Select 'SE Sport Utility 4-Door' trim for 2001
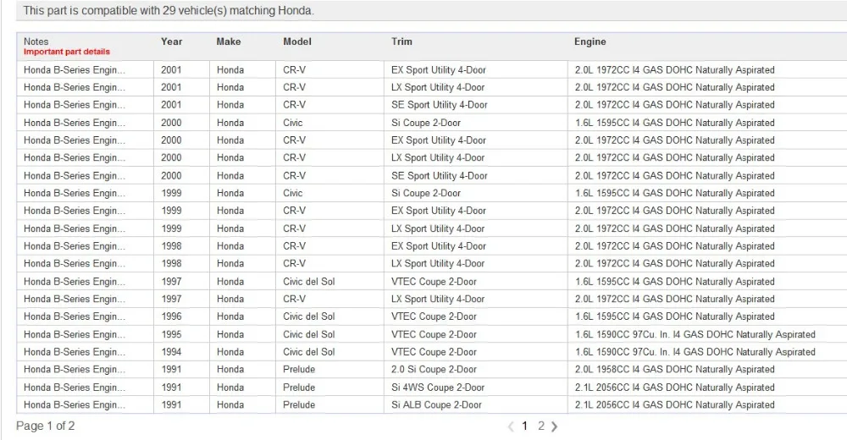The width and height of the screenshot is (847, 440). tap(439, 105)
